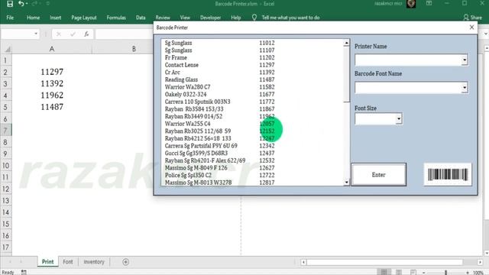
Task: Add a new sheet with plus icon
Action: pos(125,262)
